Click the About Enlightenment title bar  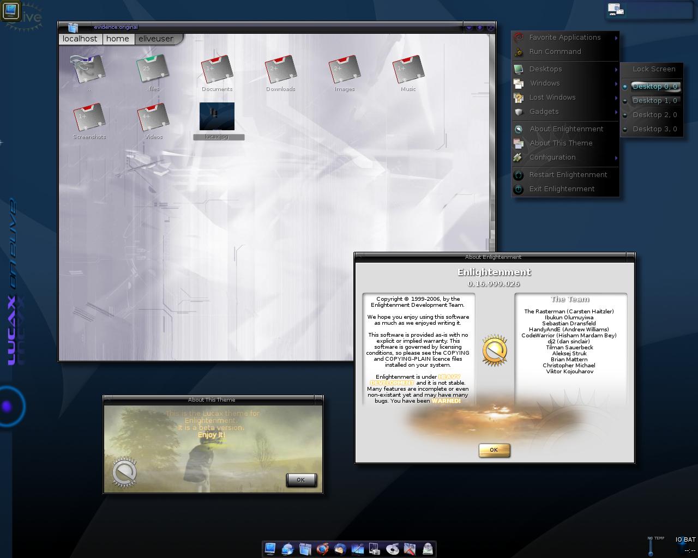(494, 257)
